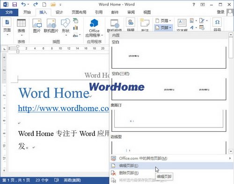Open Office 应用程序 apps button
This screenshot has height=184, width=234.
(x=94, y=28)
